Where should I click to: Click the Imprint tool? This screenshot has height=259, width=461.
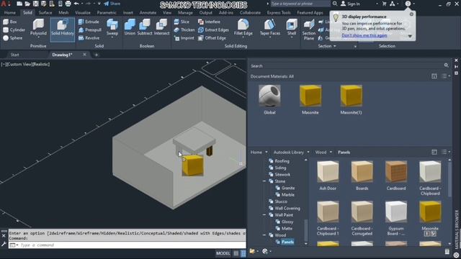(184, 38)
